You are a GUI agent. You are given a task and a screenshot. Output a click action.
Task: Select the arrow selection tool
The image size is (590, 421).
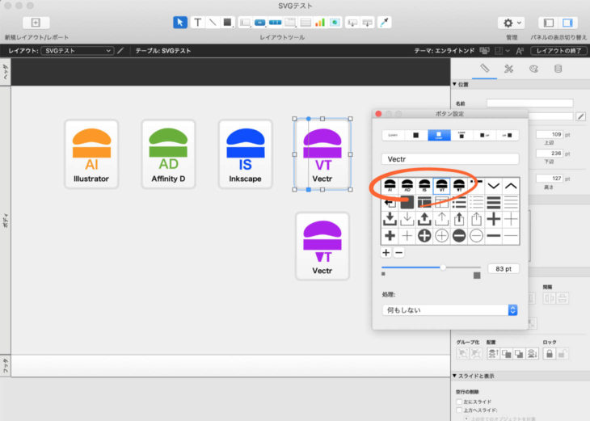pos(180,23)
